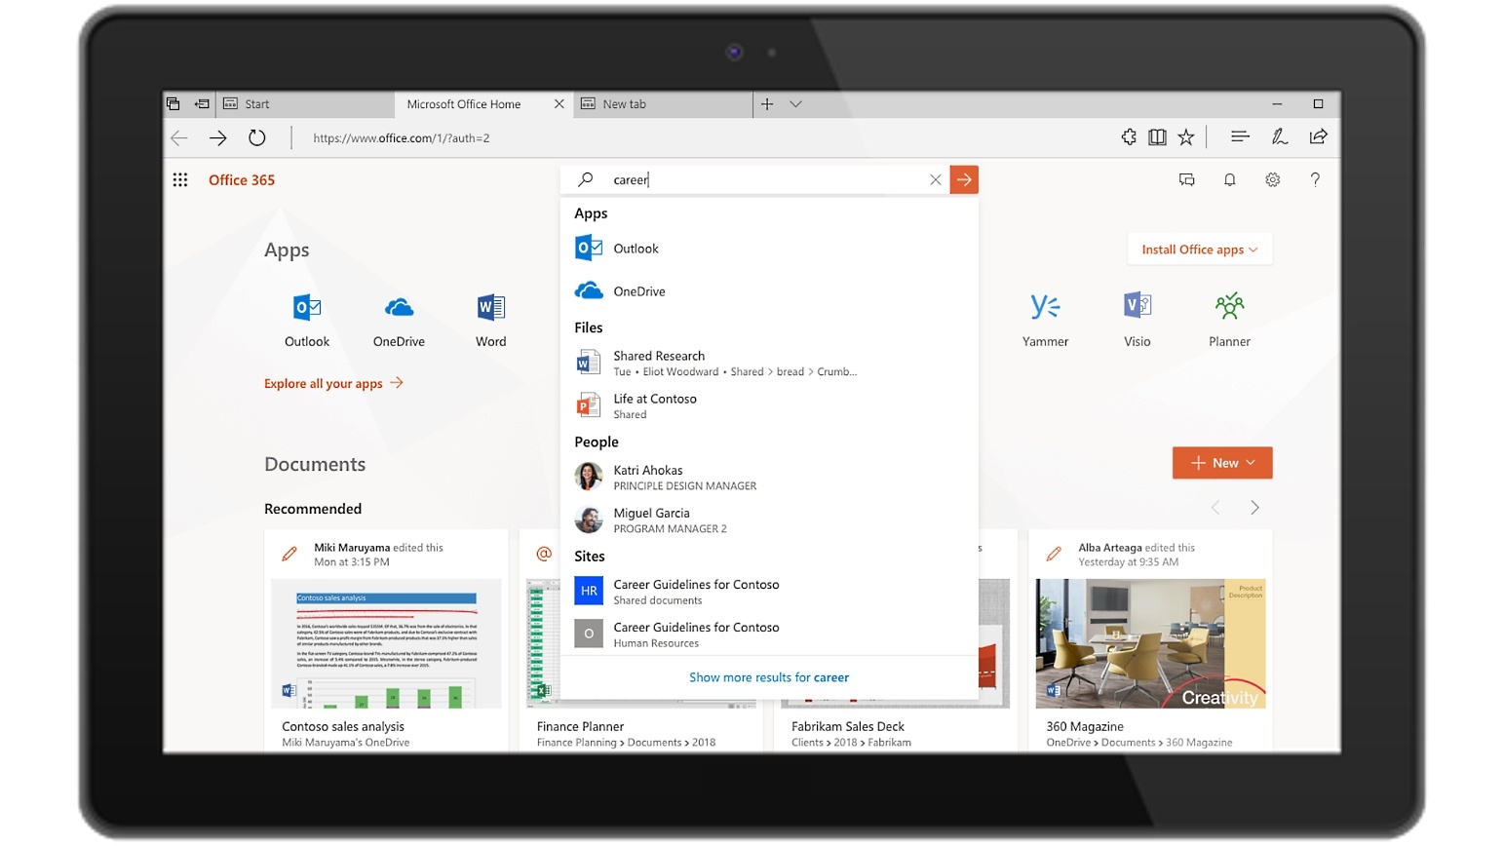Open Career Guidelines site under Human Resources

[769, 634]
